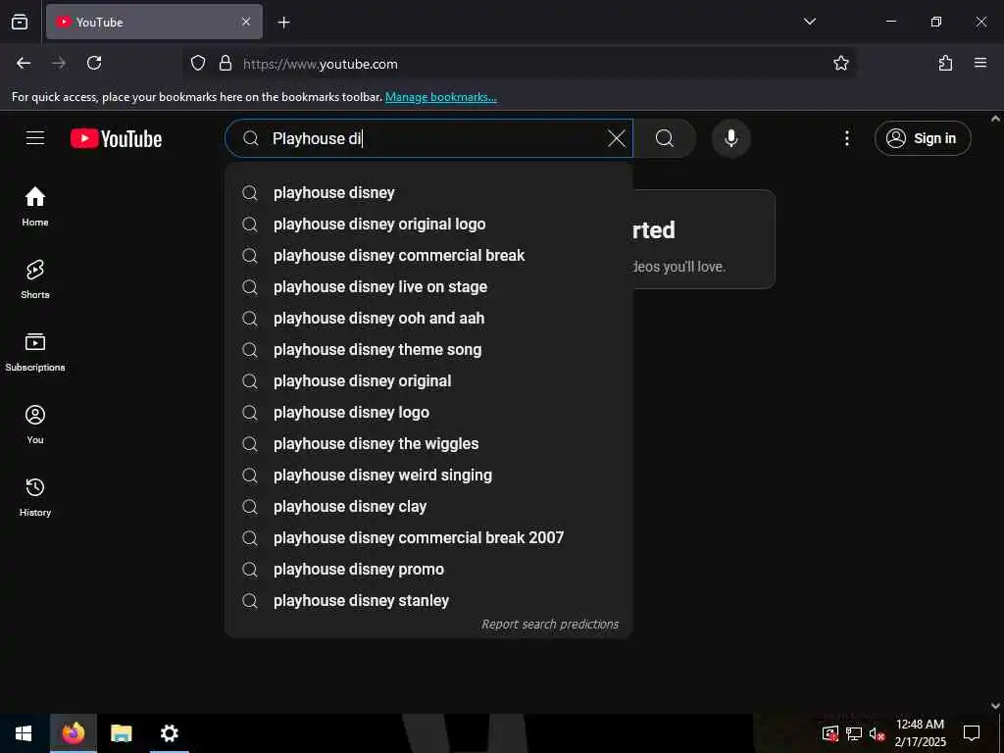Screen dimensions: 1004x753
Task: Open tracking protection shield icon
Action: [x=198, y=64]
